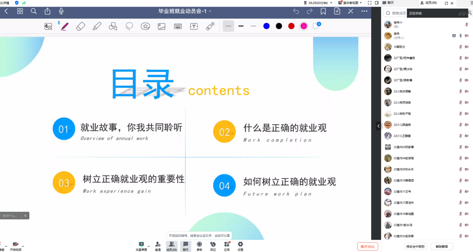This screenshot has width=473, height=252.
Task: Click the 离开会议 leave meeting button
Action: click(367, 246)
